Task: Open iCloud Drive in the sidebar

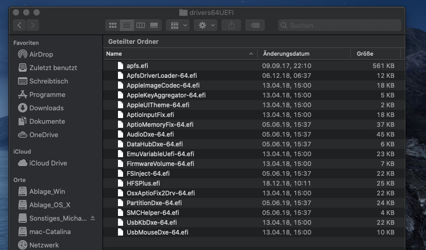Action: (48, 163)
